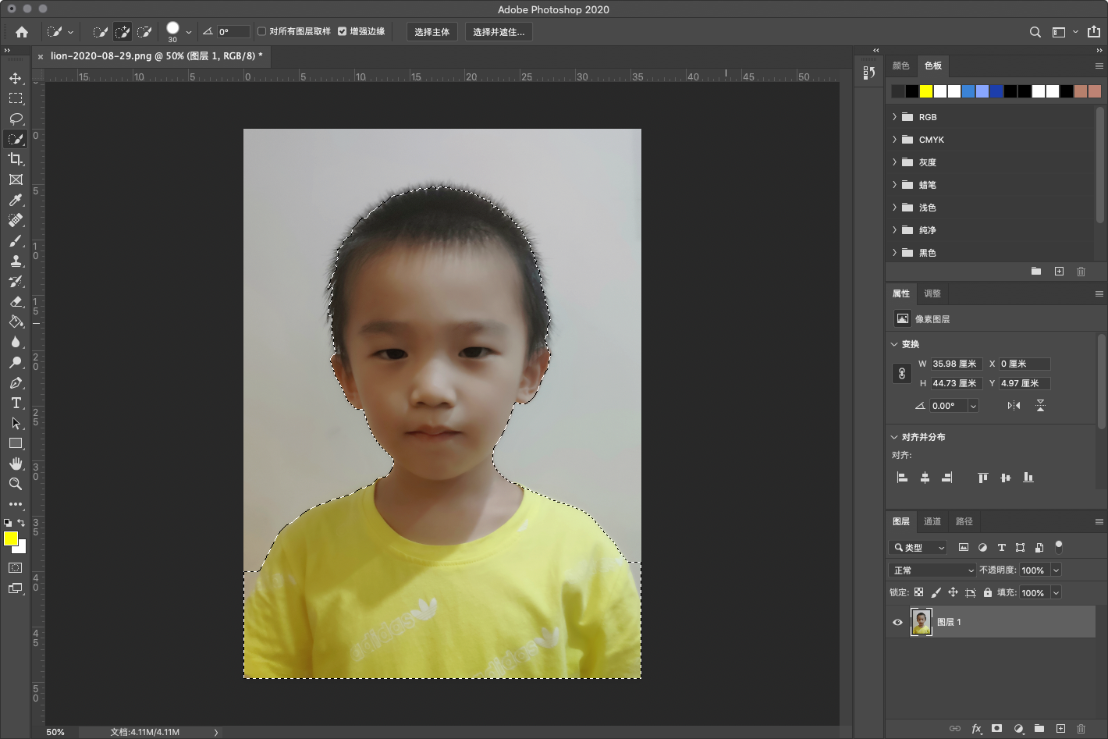Add a layer mask
This screenshot has width=1108, height=739.
point(996,728)
